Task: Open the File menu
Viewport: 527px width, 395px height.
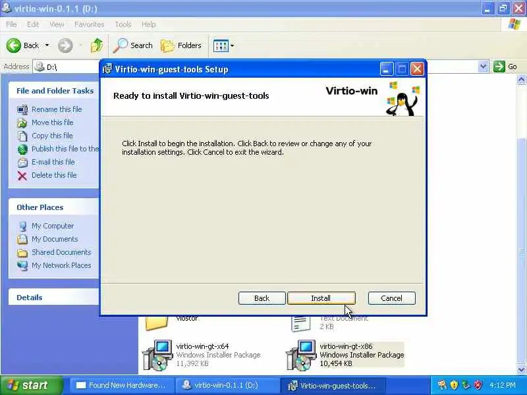Action: coord(11,24)
